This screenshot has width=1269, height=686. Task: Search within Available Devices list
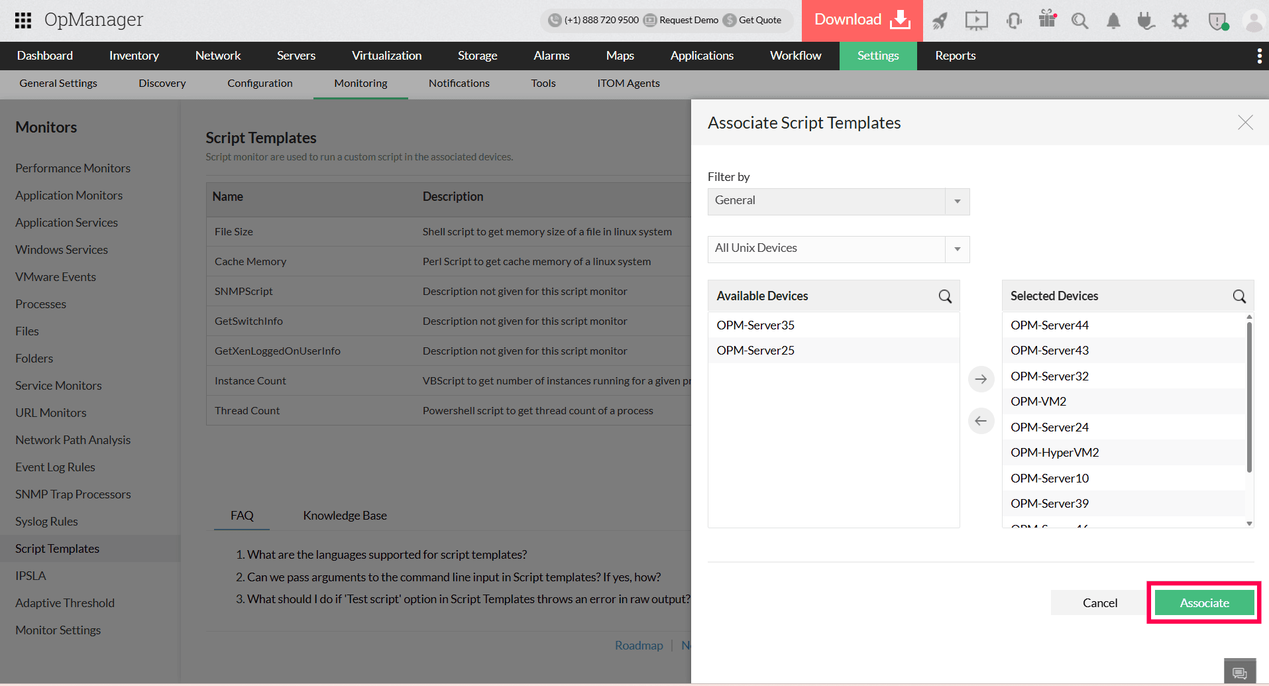click(944, 296)
